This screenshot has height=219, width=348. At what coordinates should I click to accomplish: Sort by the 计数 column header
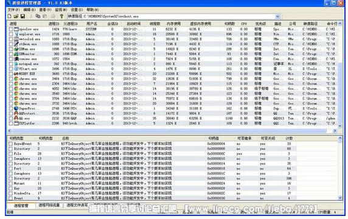coord(289,138)
